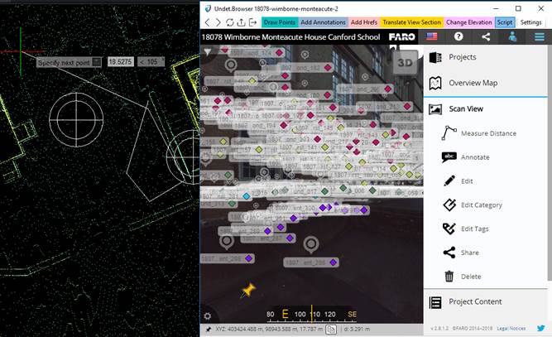Open the Specify next point dropdown icon
The height and width of the screenshot is (337, 552).
pyautogui.click(x=97, y=62)
